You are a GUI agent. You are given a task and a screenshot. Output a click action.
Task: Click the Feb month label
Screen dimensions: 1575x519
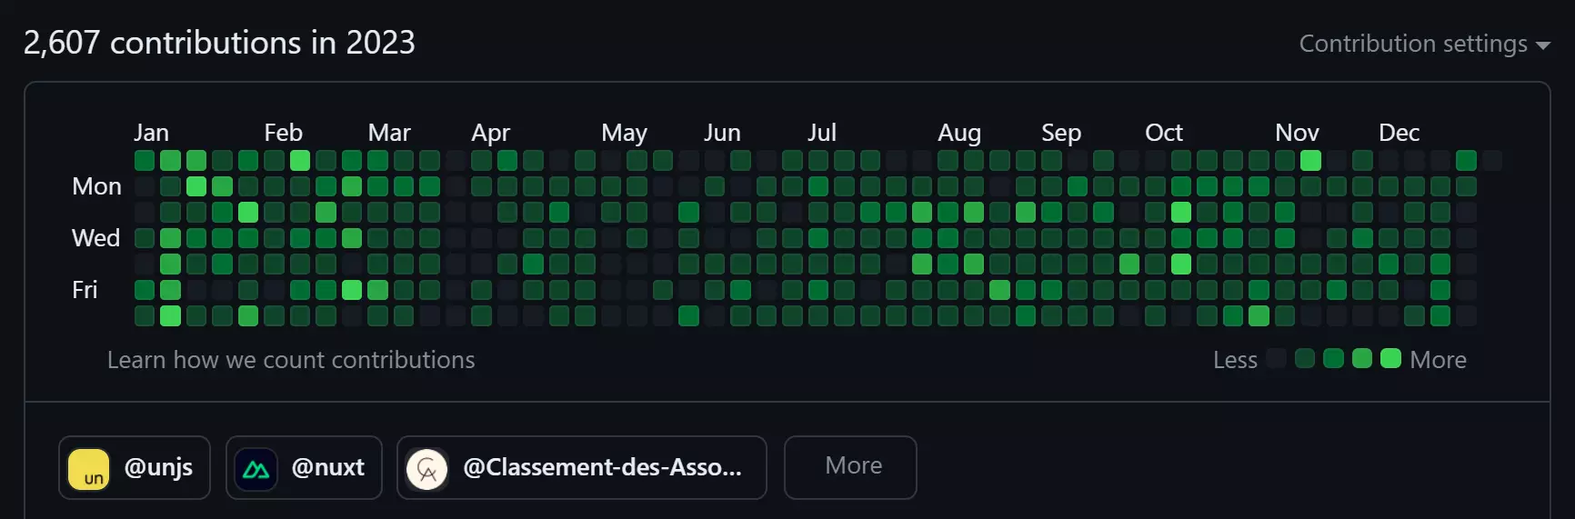tap(283, 133)
